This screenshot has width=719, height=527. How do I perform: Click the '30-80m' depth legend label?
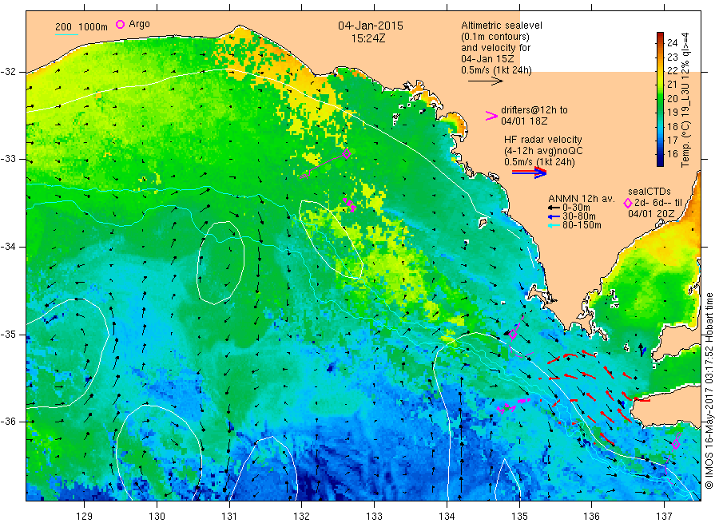point(579,216)
